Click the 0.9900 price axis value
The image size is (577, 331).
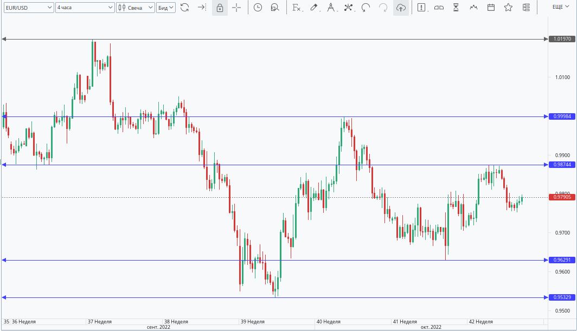point(562,155)
